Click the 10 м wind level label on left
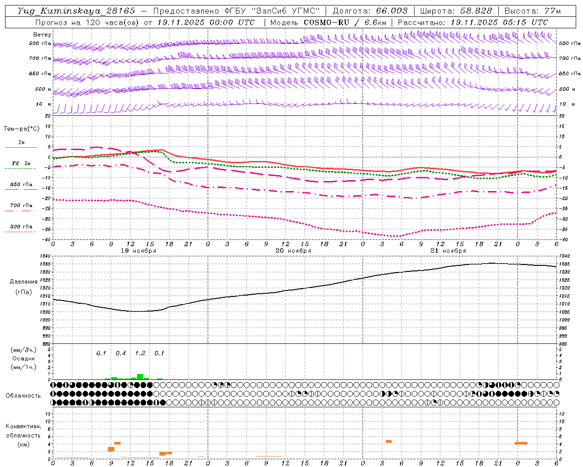This screenshot has height=467, width=583. point(43,104)
